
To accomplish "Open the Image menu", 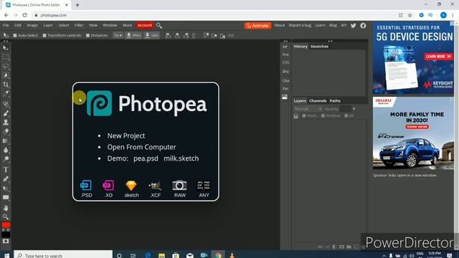I will [32, 26].
